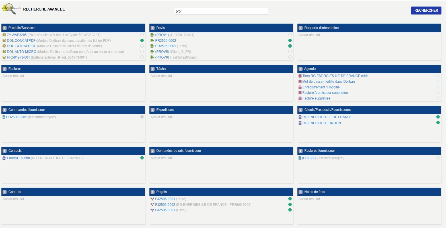The height and width of the screenshot is (228, 446).
Task: Click the 'Produits/Services' panel header
Action: point(73,28)
